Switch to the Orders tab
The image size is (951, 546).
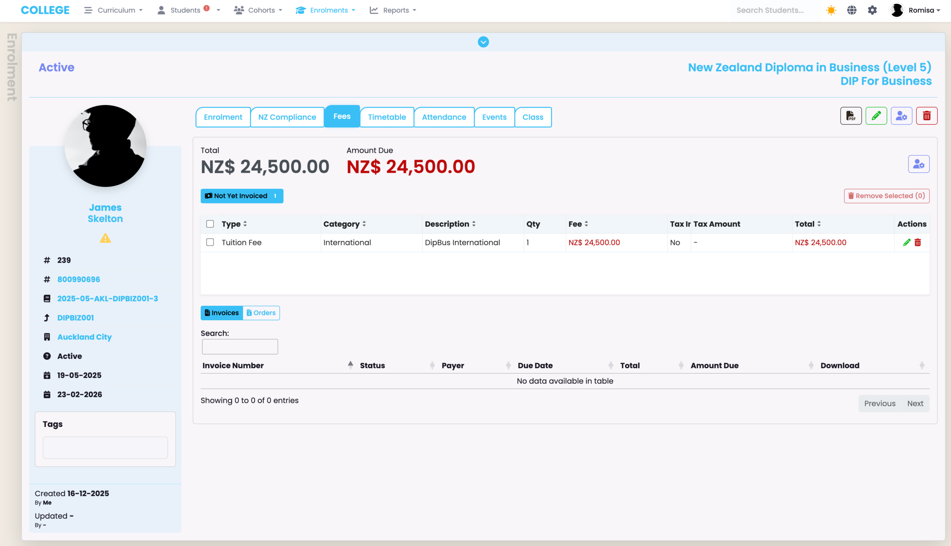[261, 313]
